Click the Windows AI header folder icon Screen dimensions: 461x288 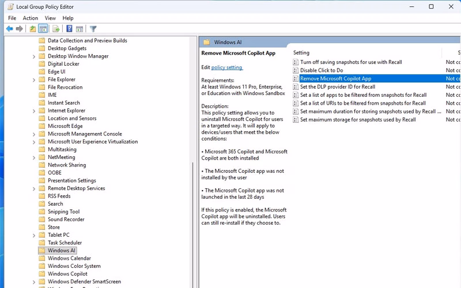[207, 42]
